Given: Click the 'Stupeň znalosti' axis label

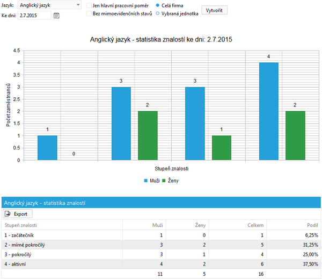Looking at the screenshot, I should [172, 169].
